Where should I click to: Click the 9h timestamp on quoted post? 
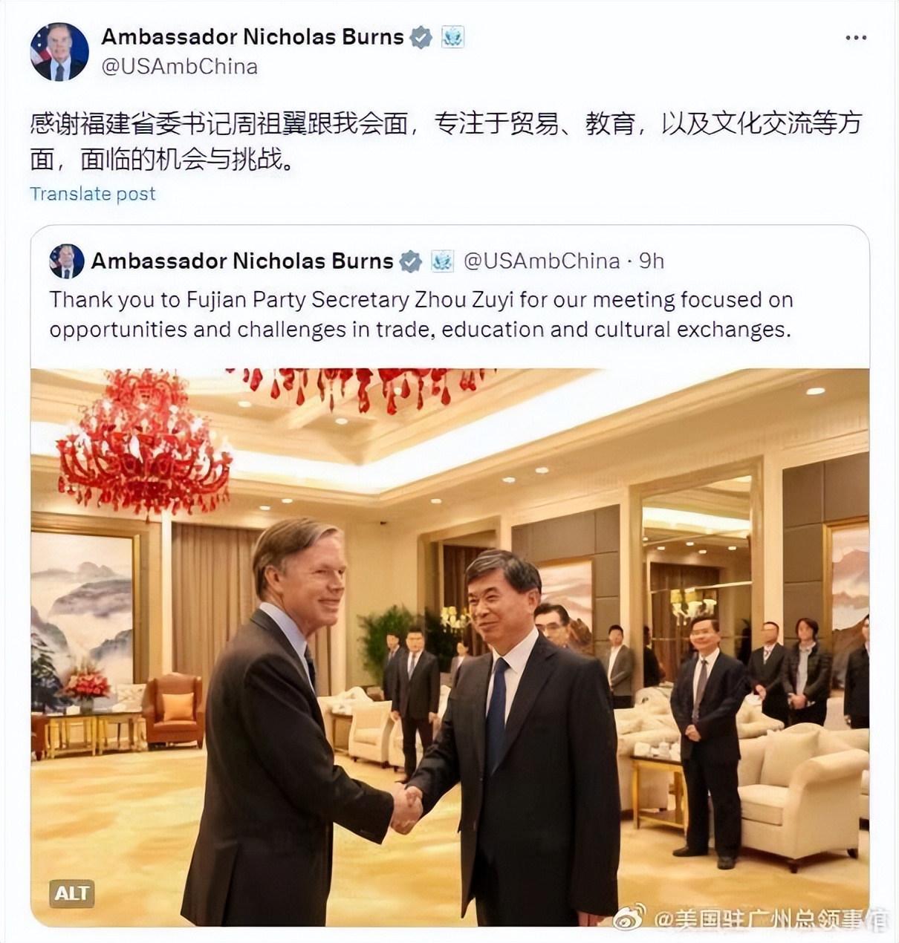[x=652, y=261]
